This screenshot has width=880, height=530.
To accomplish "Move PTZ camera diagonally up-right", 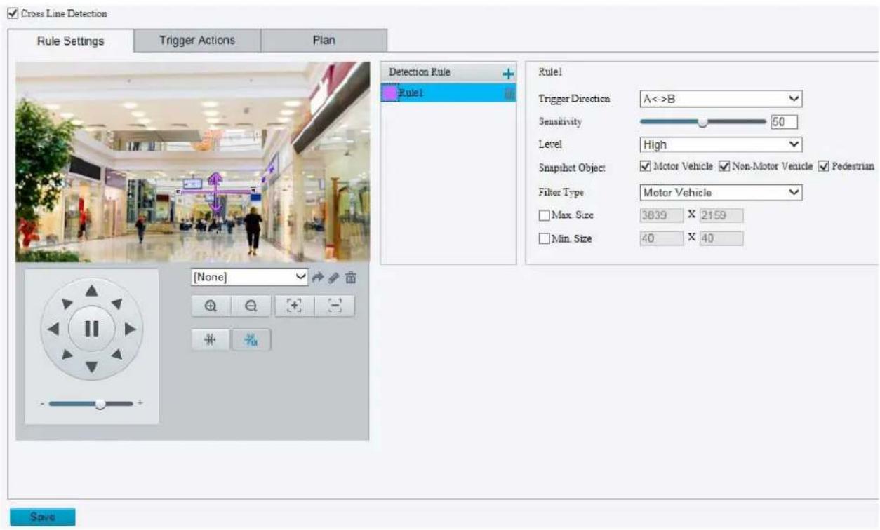I will [x=116, y=304].
